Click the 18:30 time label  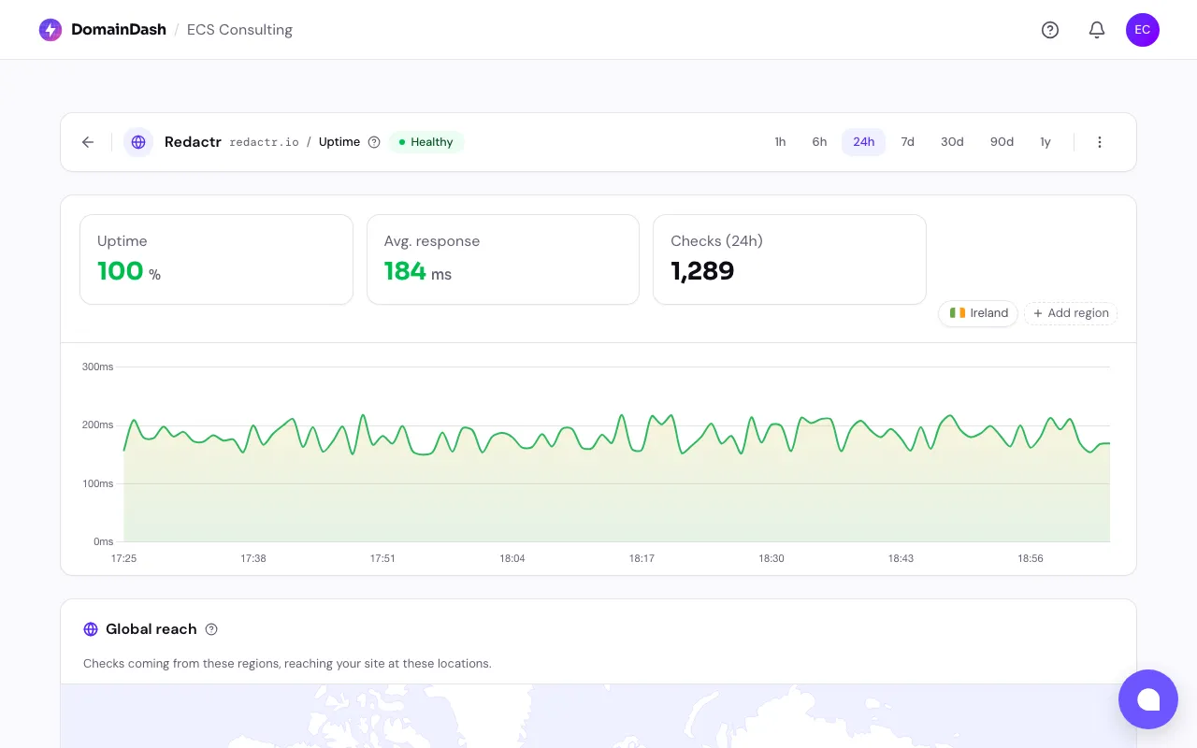772,558
